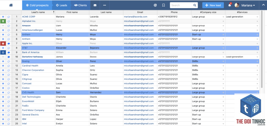The height and width of the screenshot is (126, 267).
Task: Open the Chevron Corporation lead
Action: [33, 70]
